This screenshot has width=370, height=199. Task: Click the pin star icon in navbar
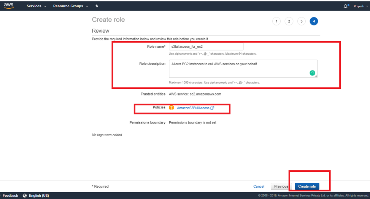[x=97, y=6]
